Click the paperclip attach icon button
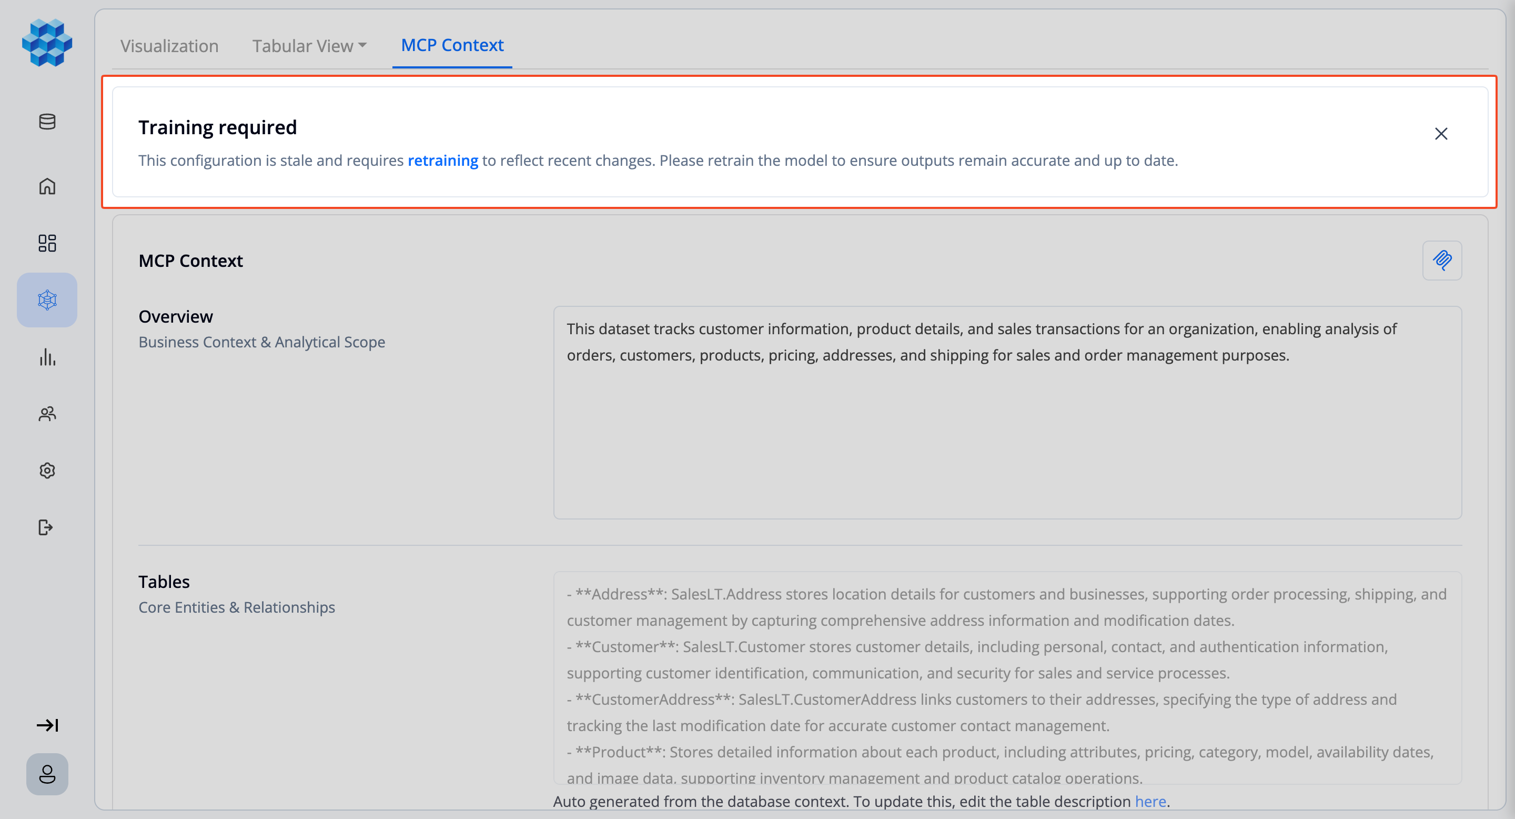 pyautogui.click(x=1442, y=260)
